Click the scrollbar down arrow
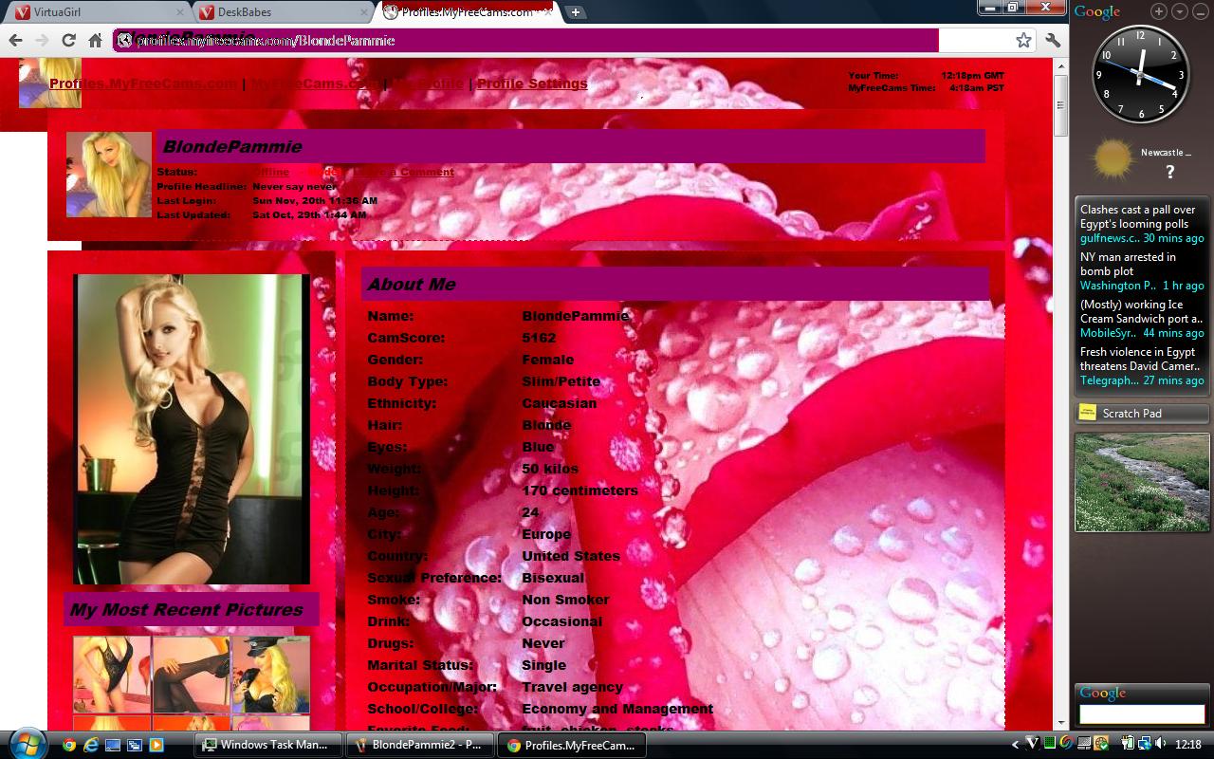Screen dimensions: 1214x759 pos(1061,723)
